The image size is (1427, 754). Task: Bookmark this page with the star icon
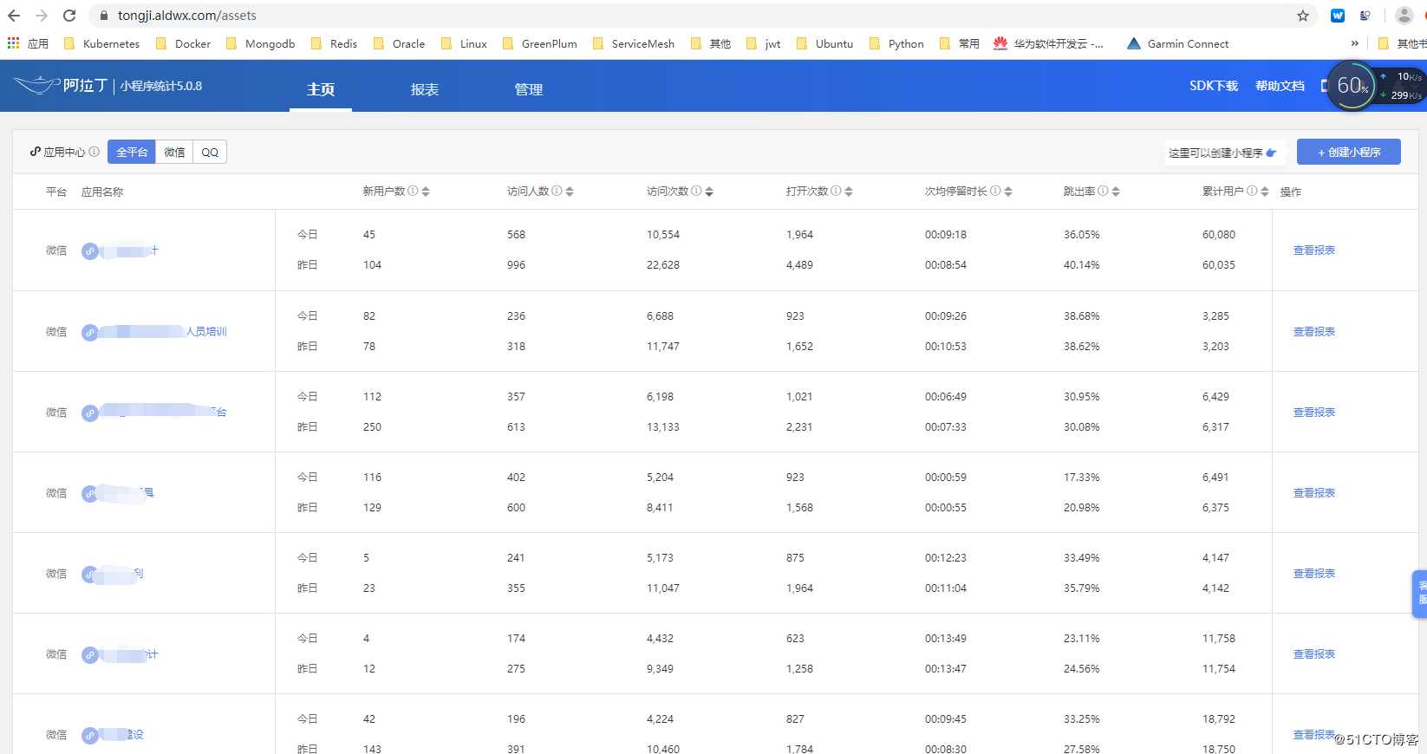click(1303, 16)
